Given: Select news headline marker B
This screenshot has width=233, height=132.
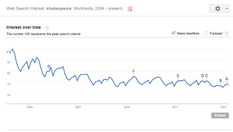Looking at the screenshot, I should (x=221, y=80).
